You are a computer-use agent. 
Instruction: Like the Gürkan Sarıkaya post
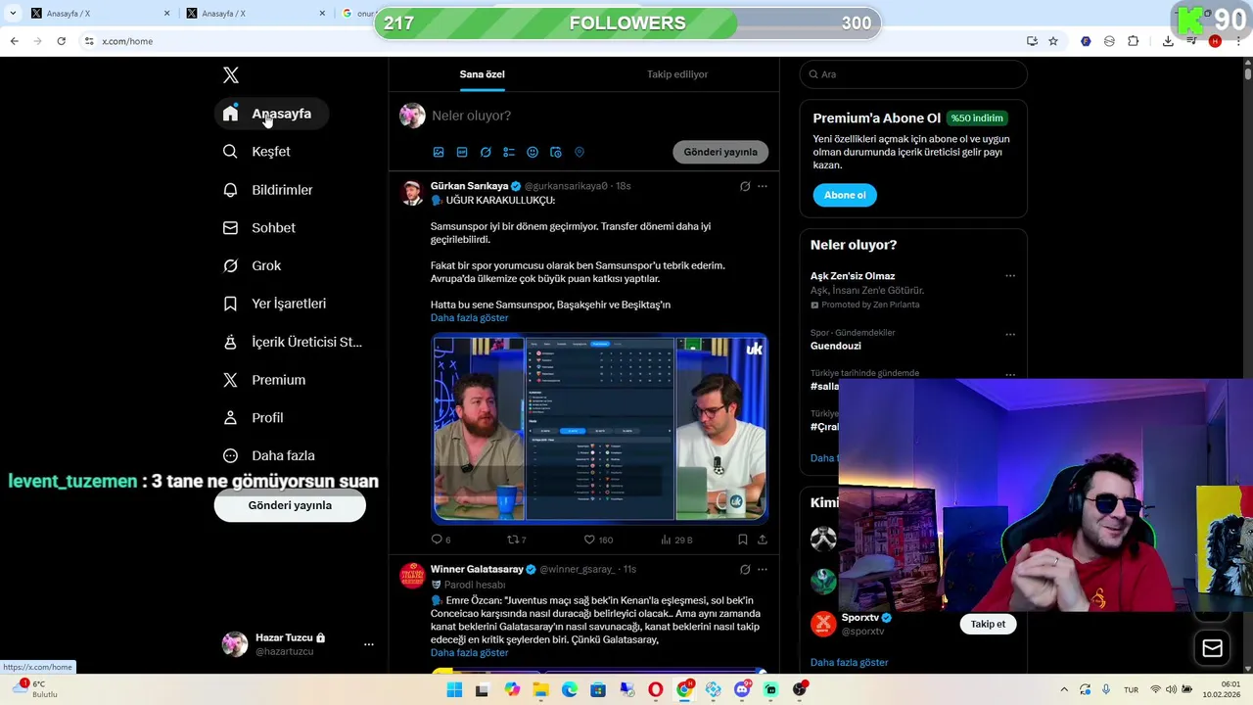[598, 540]
